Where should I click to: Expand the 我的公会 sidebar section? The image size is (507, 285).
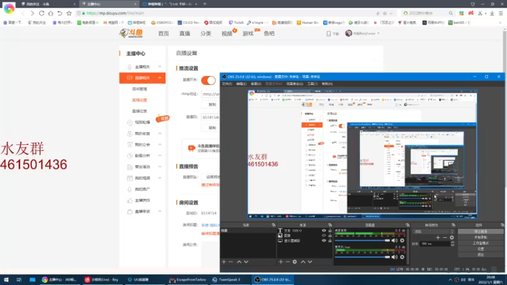coord(160,144)
